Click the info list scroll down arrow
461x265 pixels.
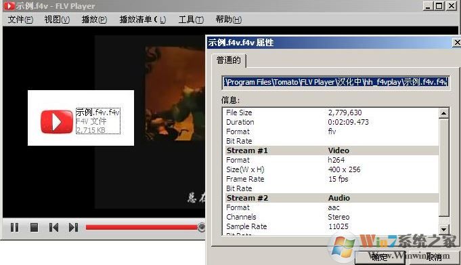point(443,229)
